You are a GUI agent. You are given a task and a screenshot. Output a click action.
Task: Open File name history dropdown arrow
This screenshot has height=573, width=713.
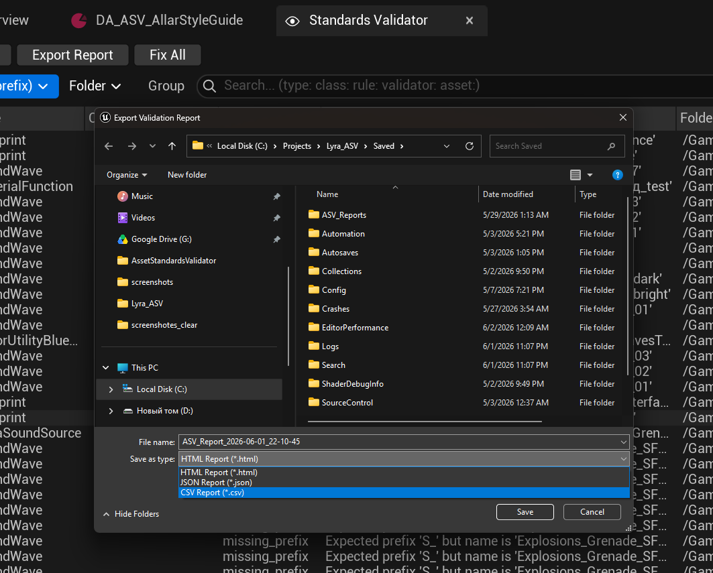pos(623,442)
